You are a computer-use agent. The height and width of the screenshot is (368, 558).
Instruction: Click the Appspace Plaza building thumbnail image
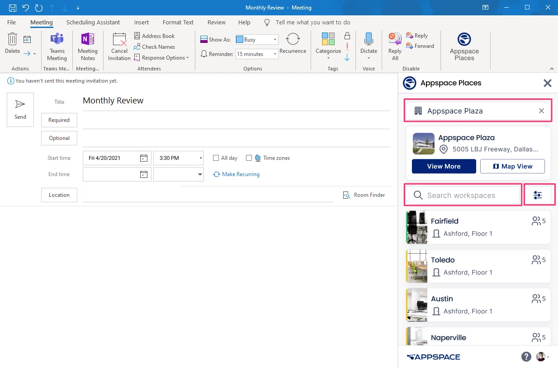[x=423, y=144]
